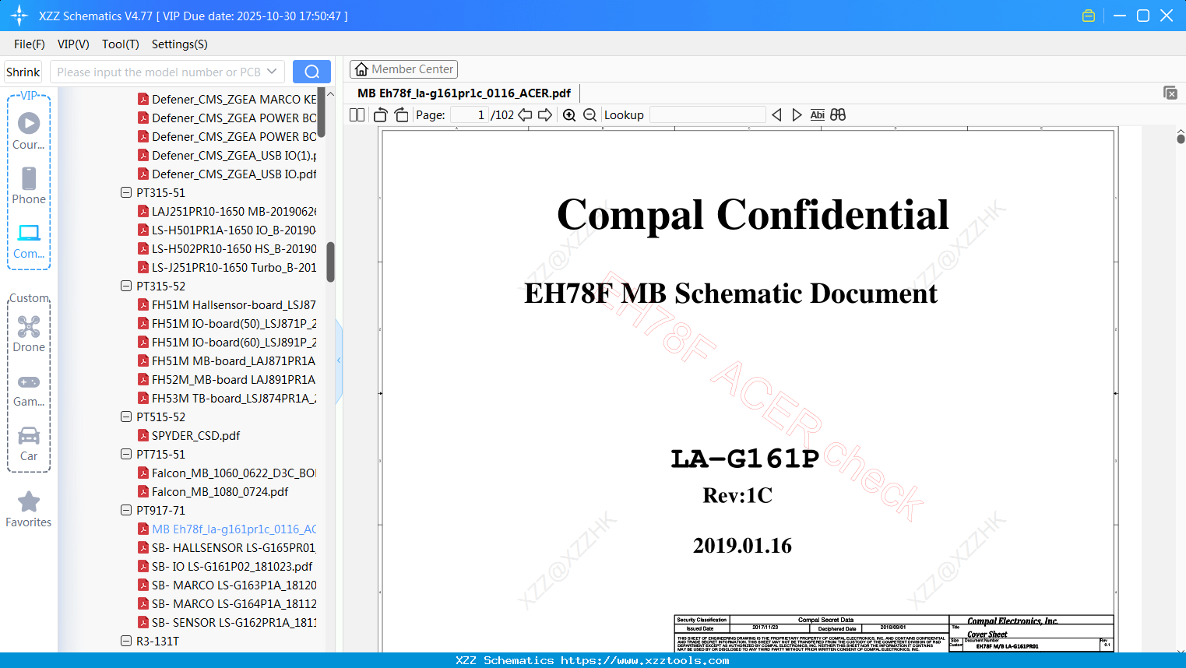Collapse the R3-131T folder
This screenshot has height=668, width=1186.
coord(126,641)
